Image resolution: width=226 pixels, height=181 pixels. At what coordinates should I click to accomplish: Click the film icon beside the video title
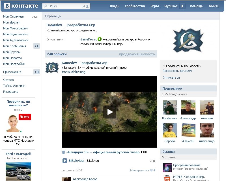(x=63, y=152)
